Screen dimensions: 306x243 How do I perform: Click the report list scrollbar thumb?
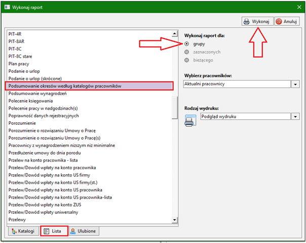click(174, 108)
